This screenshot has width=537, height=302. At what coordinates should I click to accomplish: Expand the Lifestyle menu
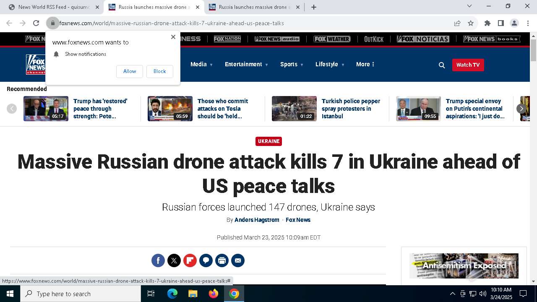tap(330, 64)
